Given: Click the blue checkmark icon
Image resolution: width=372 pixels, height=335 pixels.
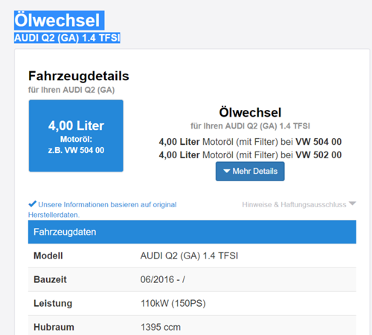Looking at the screenshot, I should pyautogui.click(x=33, y=204).
